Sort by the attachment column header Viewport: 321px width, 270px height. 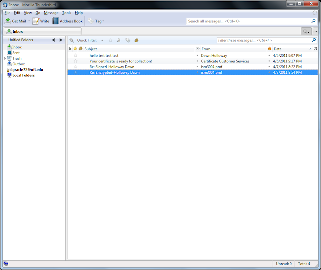pos(80,49)
